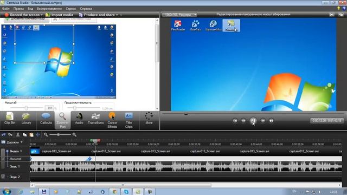
Task: Click the timeline Undo icon
Action: click(4, 134)
